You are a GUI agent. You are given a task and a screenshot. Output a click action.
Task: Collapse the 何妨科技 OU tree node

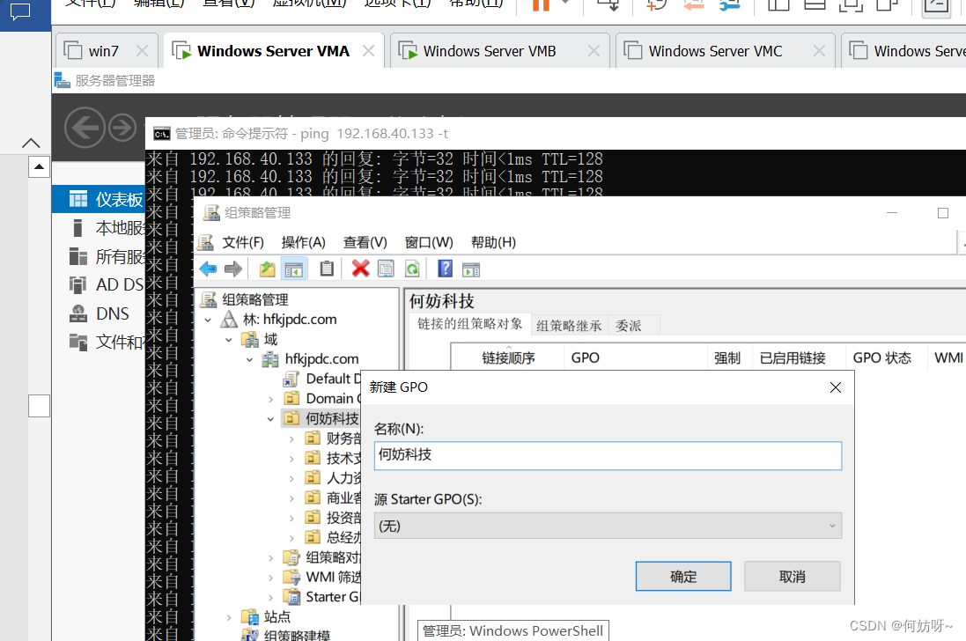(271, 419)
